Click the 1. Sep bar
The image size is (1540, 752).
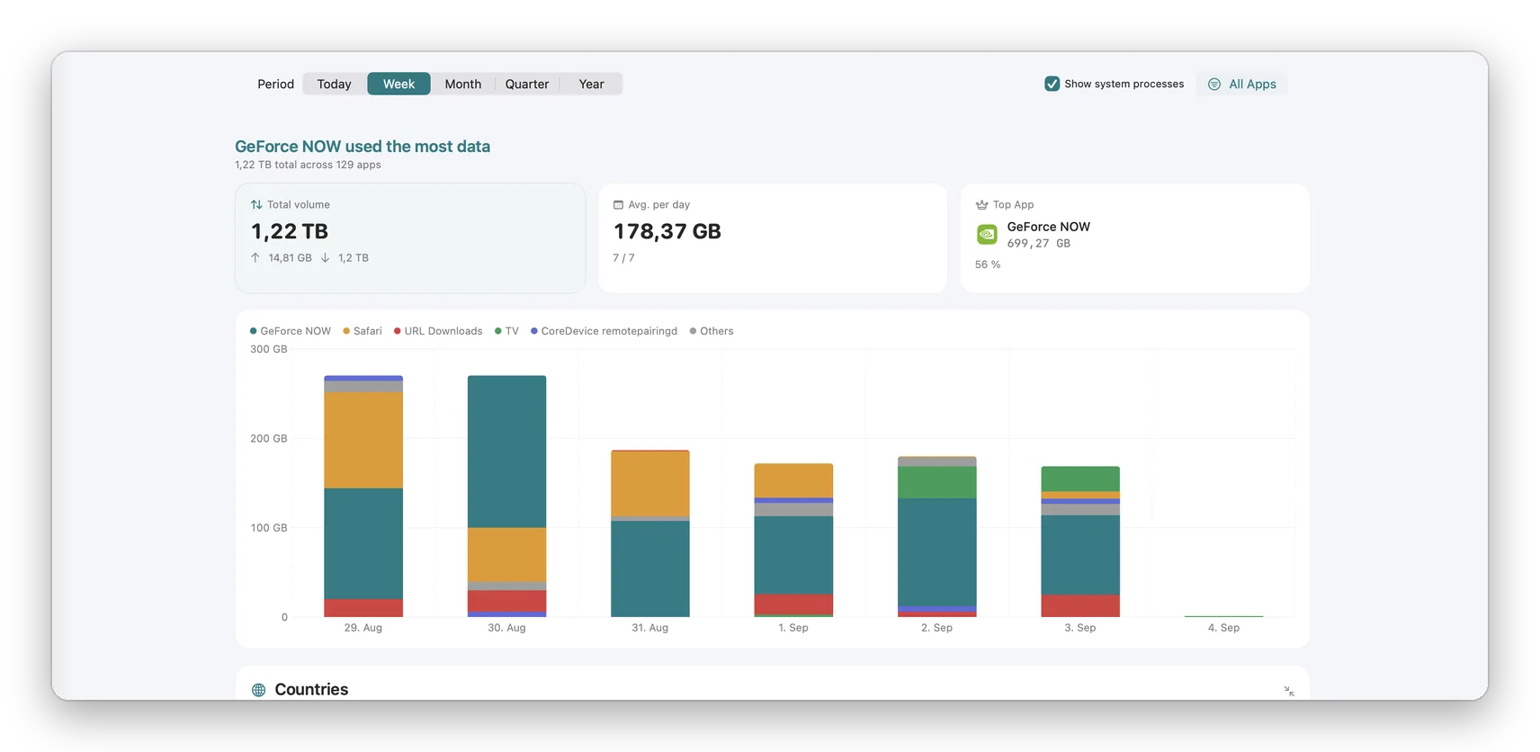(793, 540)
